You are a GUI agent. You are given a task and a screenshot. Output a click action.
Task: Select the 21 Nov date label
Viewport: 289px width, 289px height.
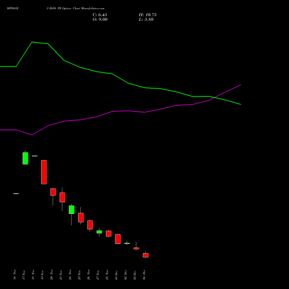[x=61, y=275]
